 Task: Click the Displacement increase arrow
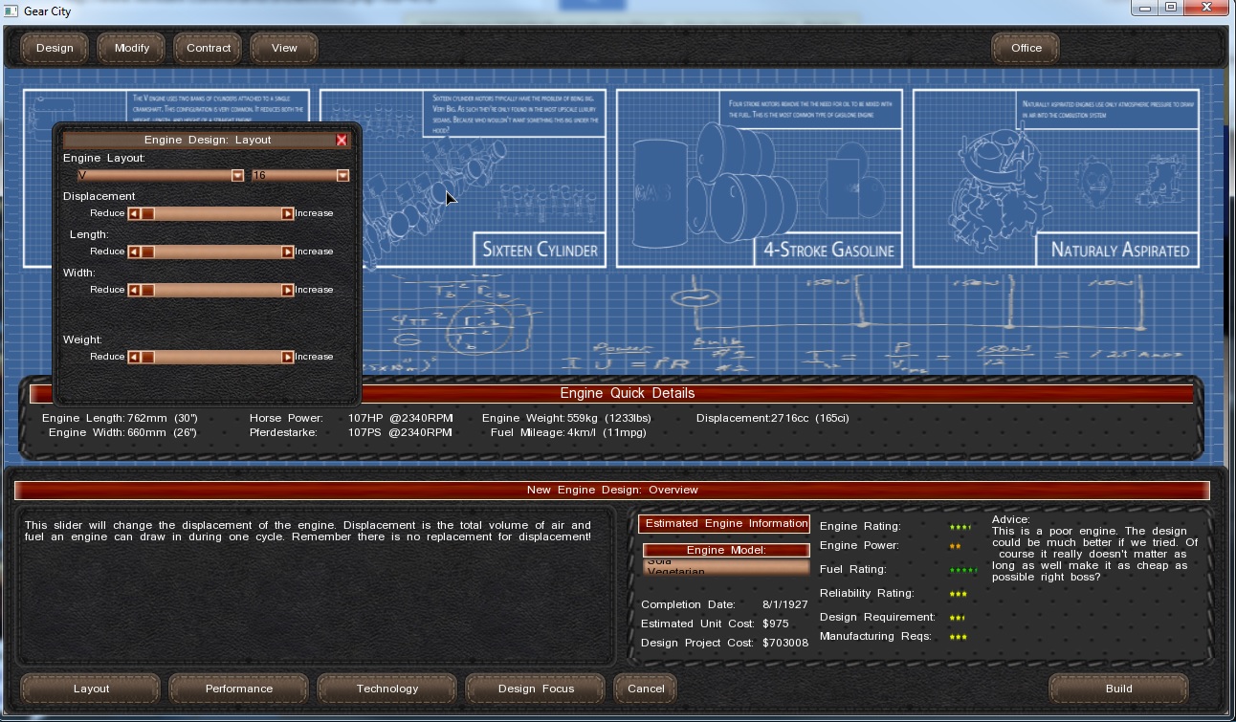coord(287,213)
